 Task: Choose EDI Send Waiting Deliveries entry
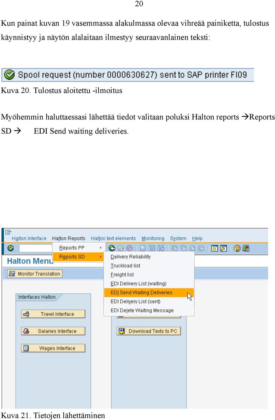[149, 292]
